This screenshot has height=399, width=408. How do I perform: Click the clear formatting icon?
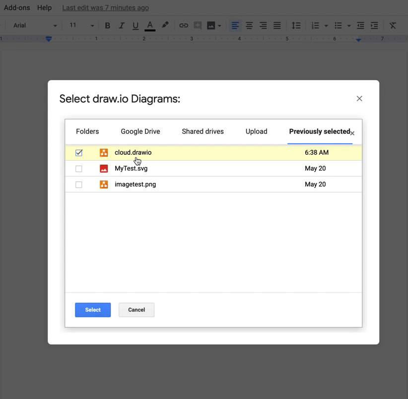393,25
